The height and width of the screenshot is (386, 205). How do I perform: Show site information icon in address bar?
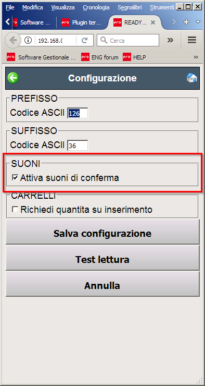pos(28,40)
